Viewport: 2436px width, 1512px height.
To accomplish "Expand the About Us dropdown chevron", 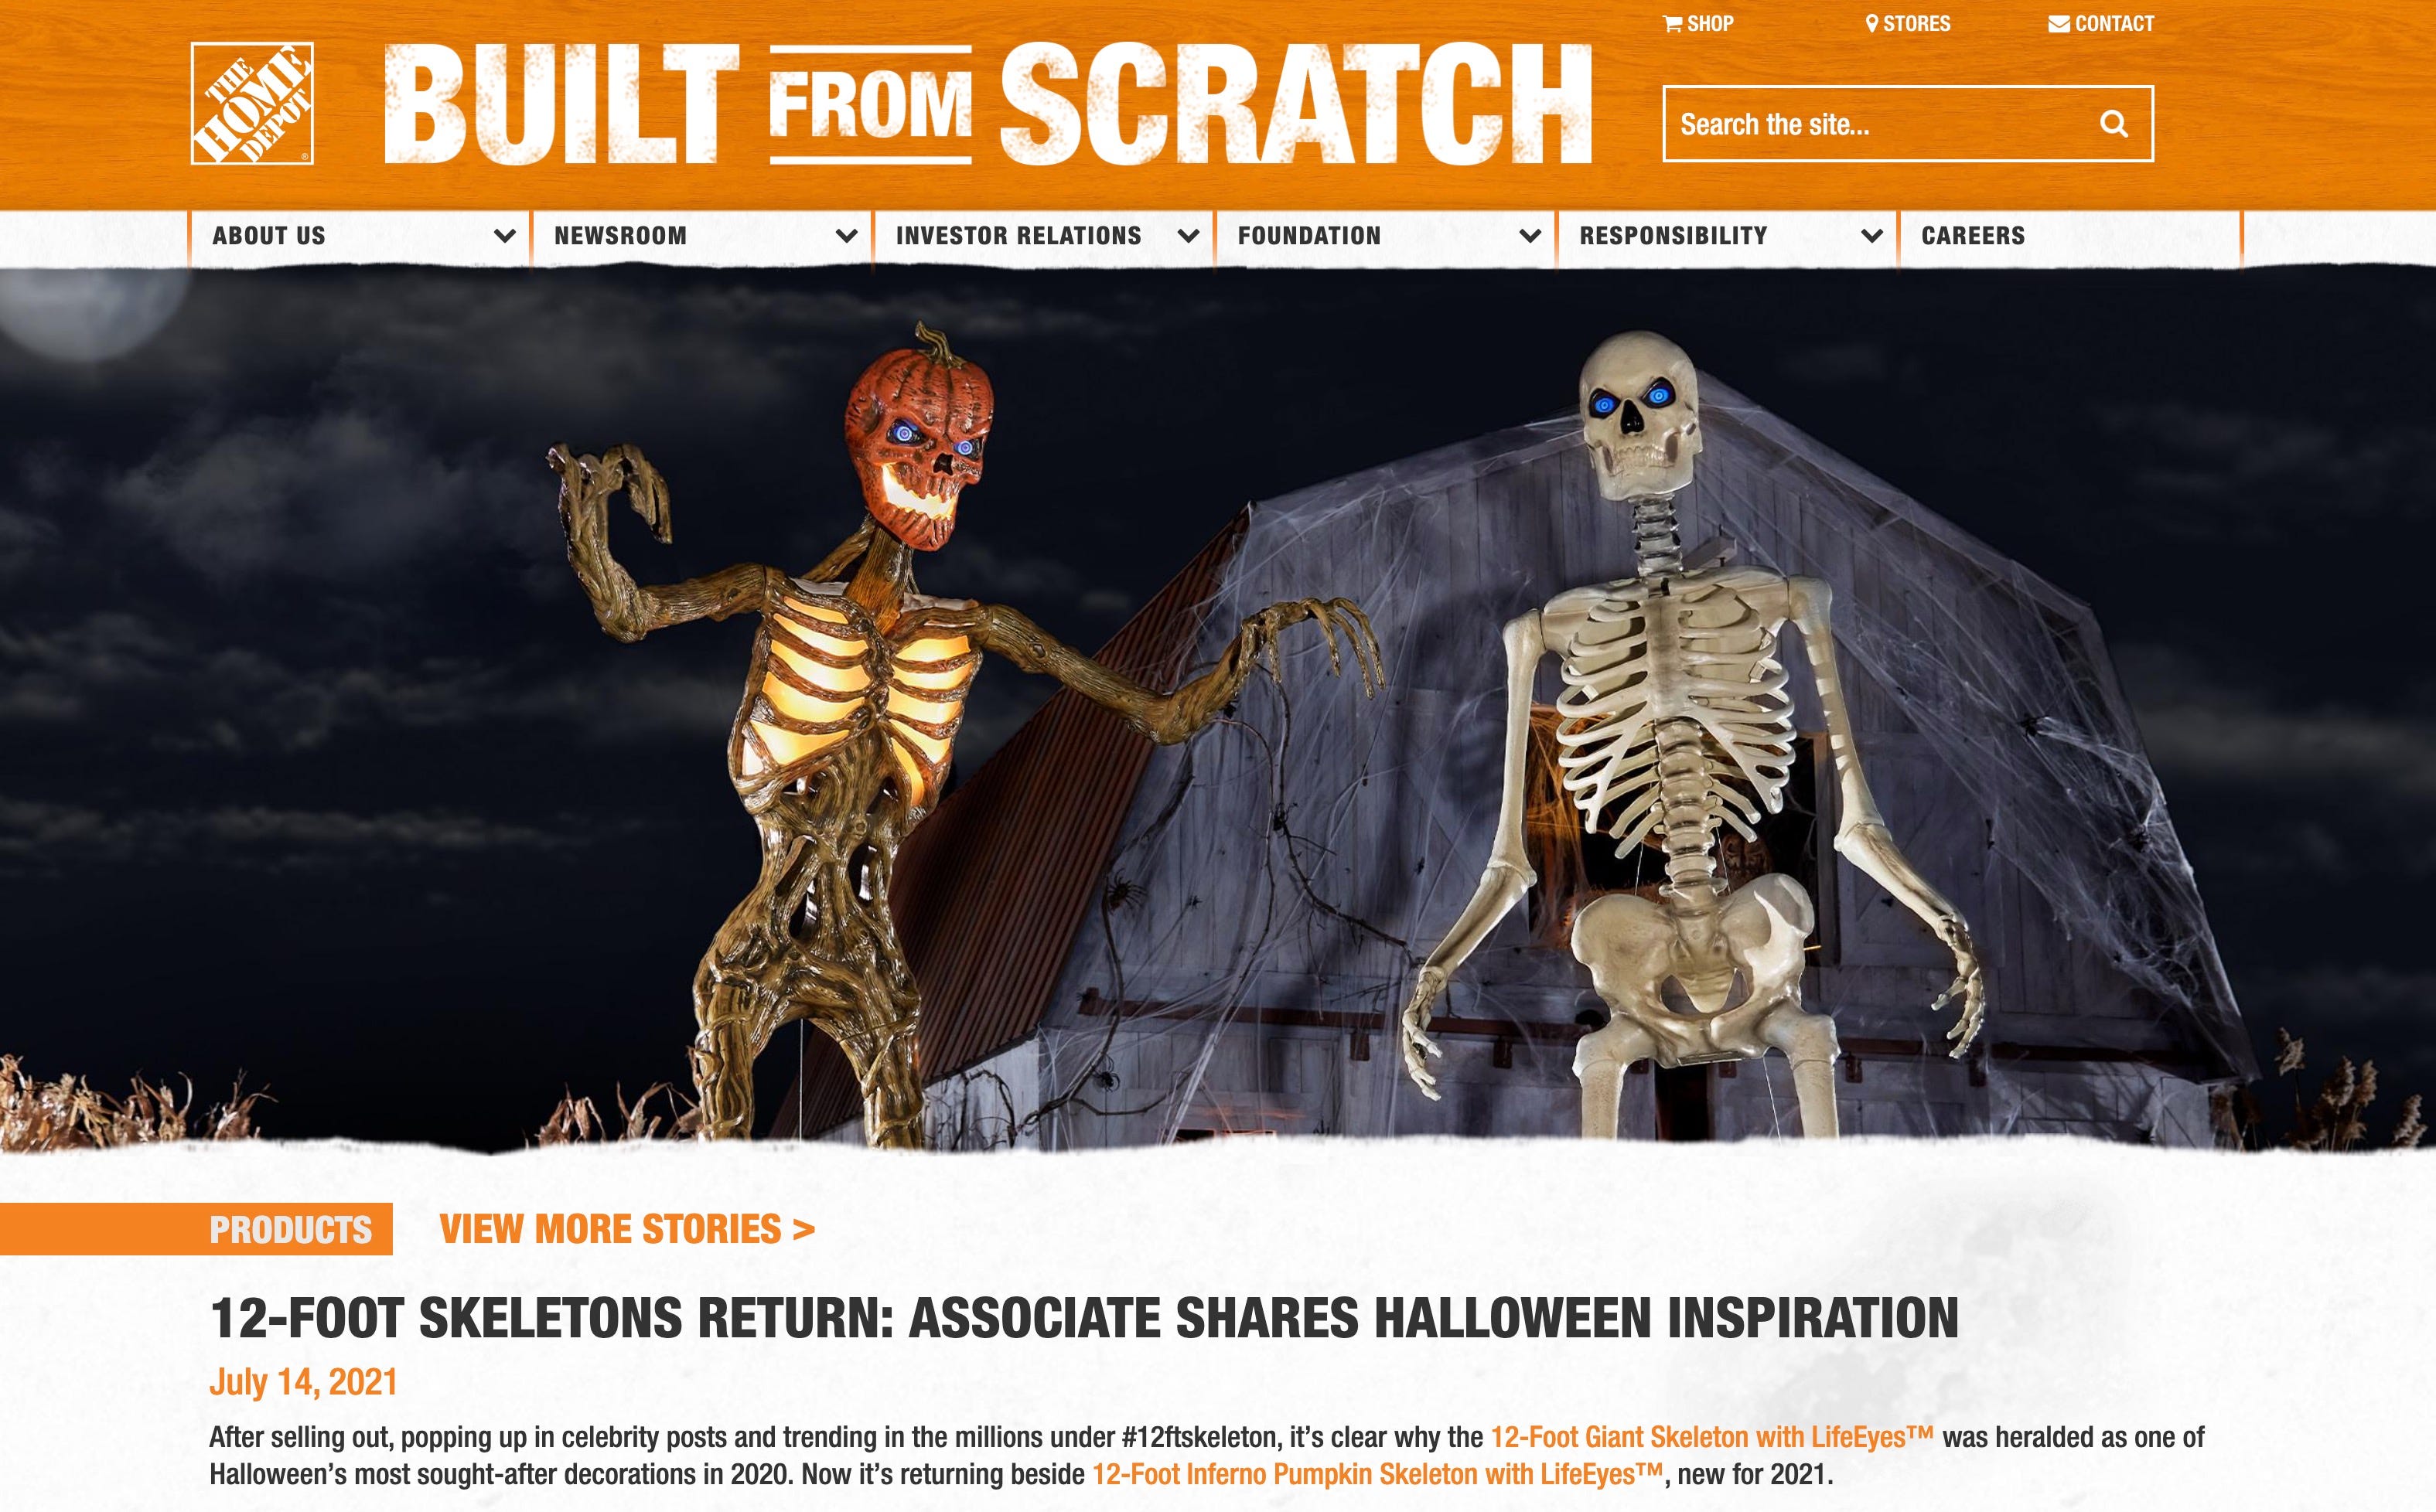I will tap(504, 236).
